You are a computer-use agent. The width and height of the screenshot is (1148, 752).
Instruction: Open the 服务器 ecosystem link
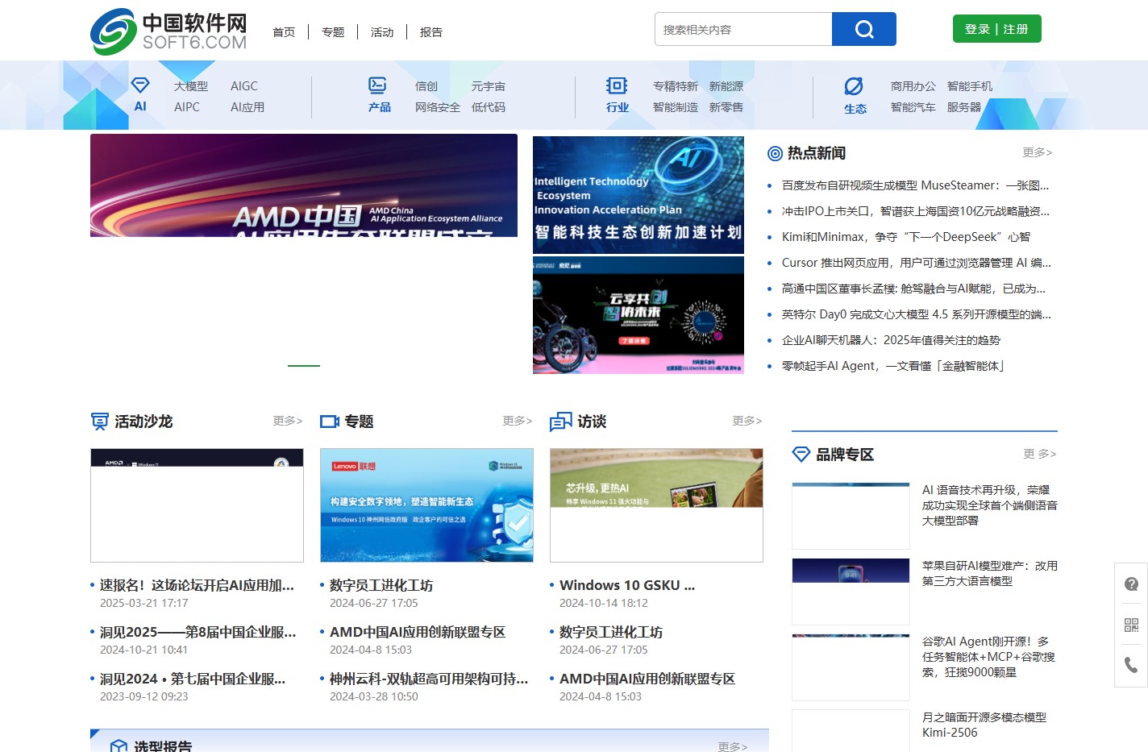(964, 107)
